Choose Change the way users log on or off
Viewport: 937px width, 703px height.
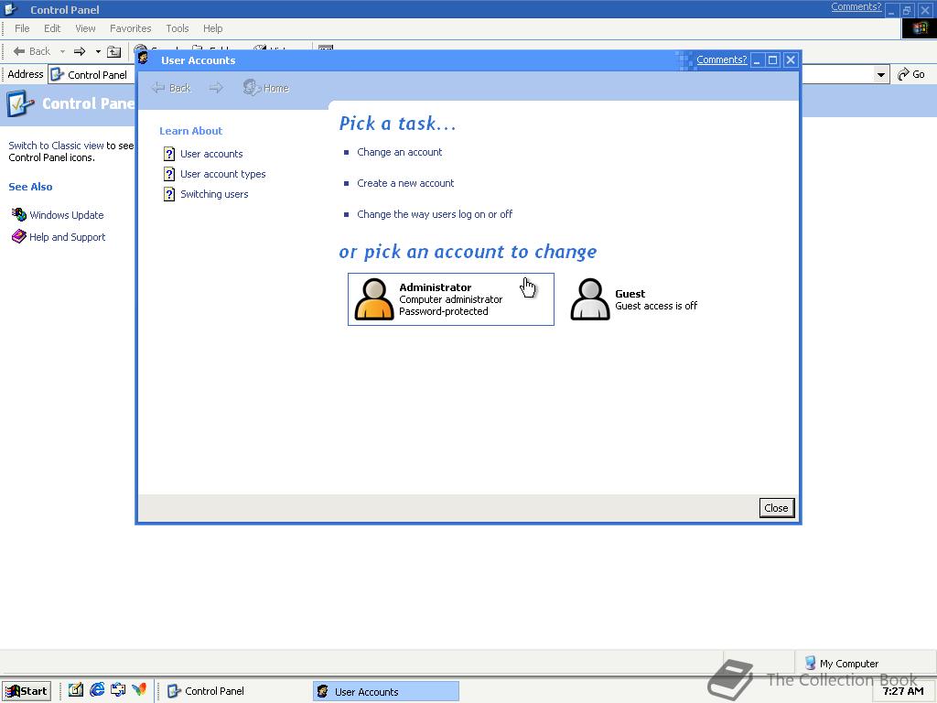pyautogui.click(x=435, y=214)
